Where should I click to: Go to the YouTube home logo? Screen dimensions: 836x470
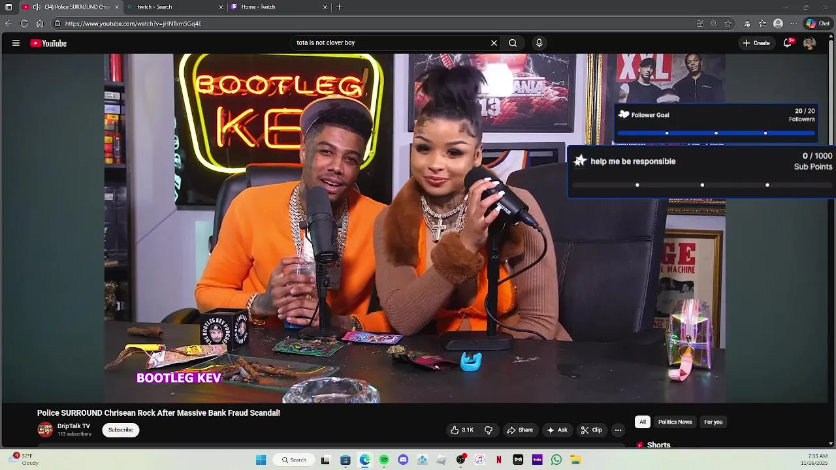tap(48, 43)
